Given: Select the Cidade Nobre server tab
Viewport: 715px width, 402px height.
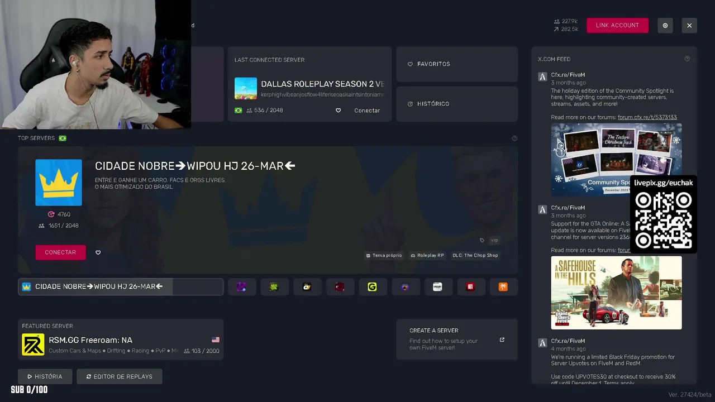Looking at the screenshot, I should (121, 286).
